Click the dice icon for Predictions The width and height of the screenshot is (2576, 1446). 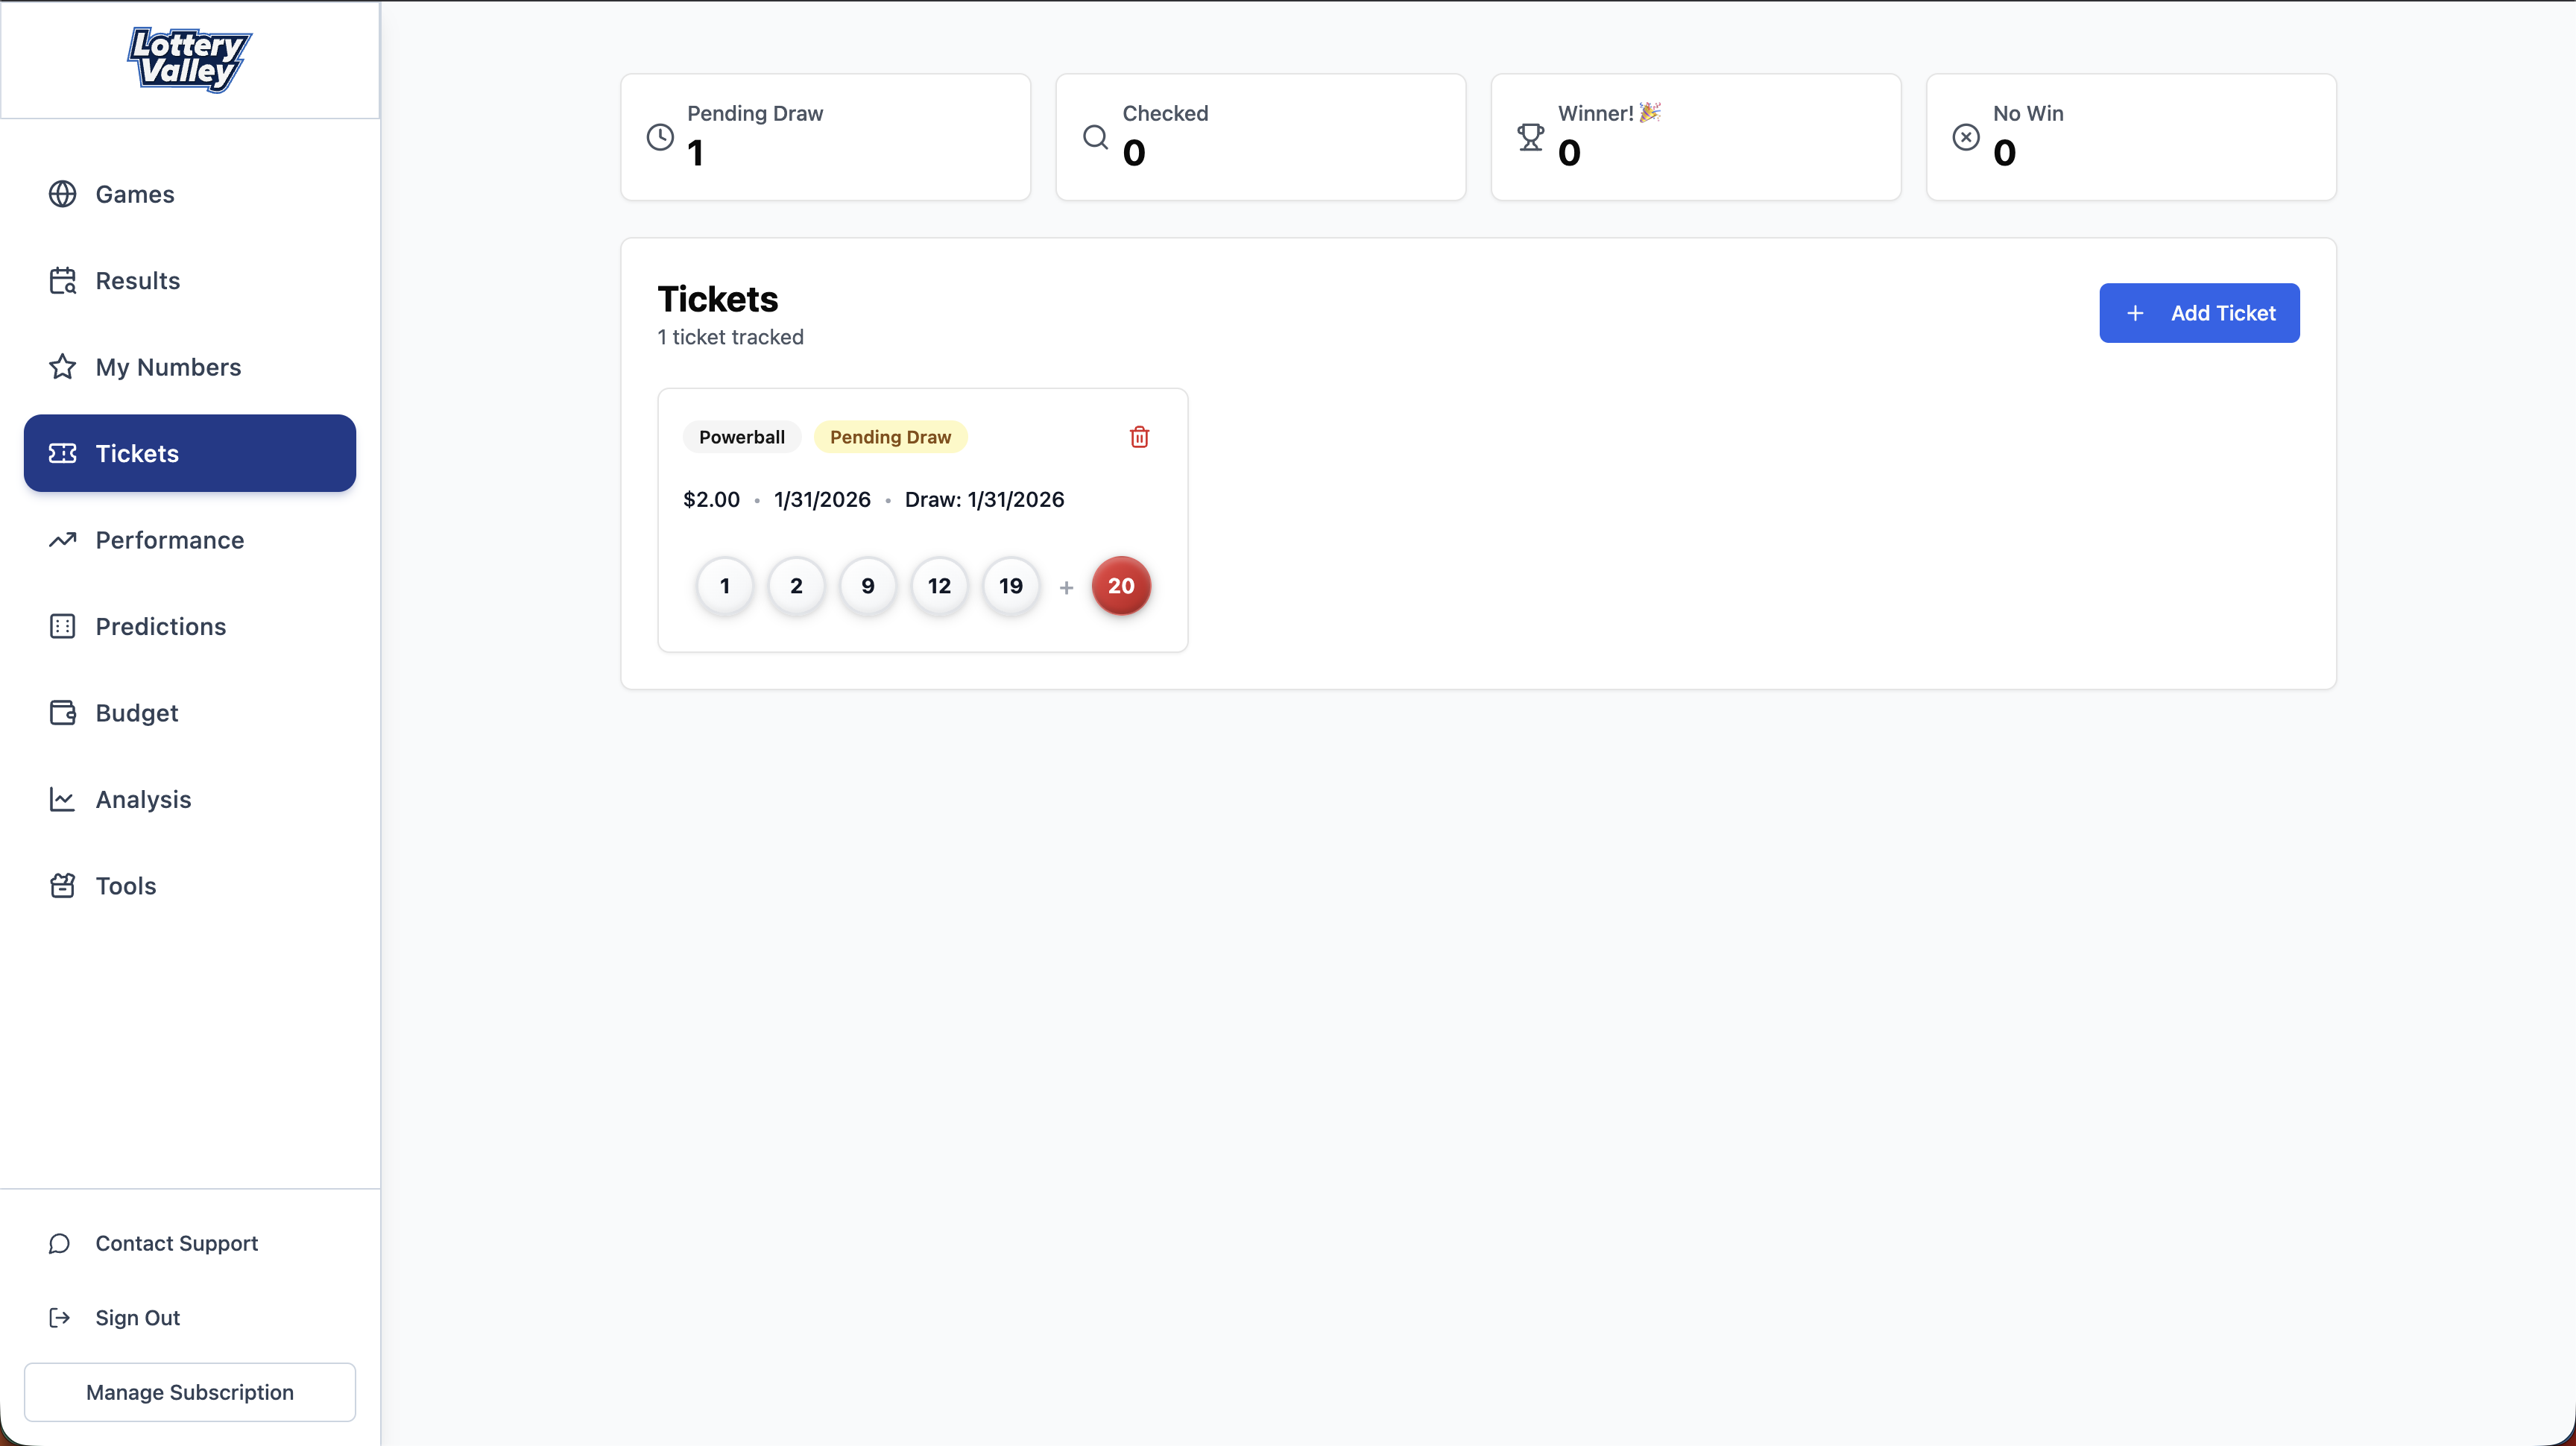pos(62,626)
